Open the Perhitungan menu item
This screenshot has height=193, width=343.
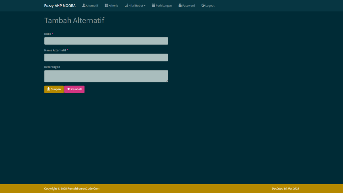(164, 6)
